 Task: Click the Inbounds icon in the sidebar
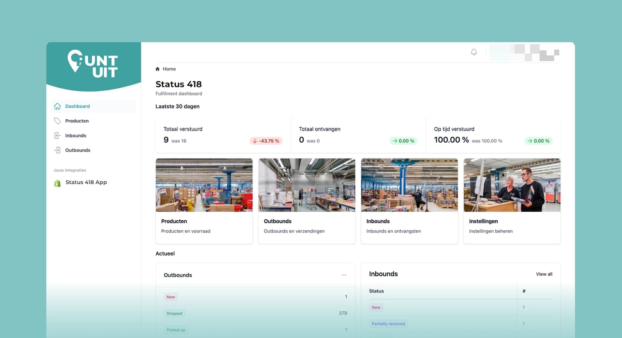[57, 135]
